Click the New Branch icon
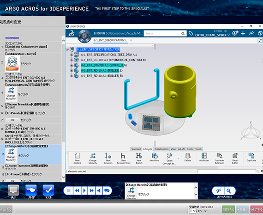This screenshot has width=263, height=215. tap(139, 158)
